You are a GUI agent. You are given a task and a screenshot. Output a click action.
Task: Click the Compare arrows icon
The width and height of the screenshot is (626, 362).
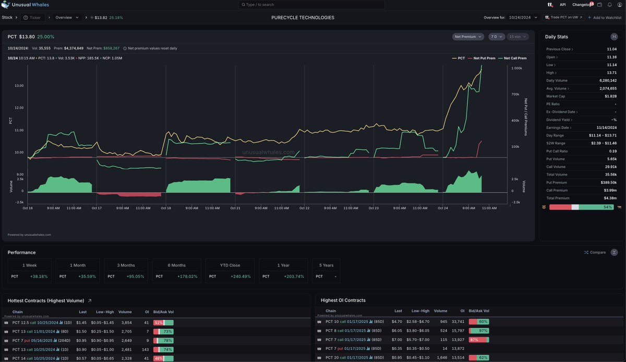pyautogui.click(x=586, y=252)
